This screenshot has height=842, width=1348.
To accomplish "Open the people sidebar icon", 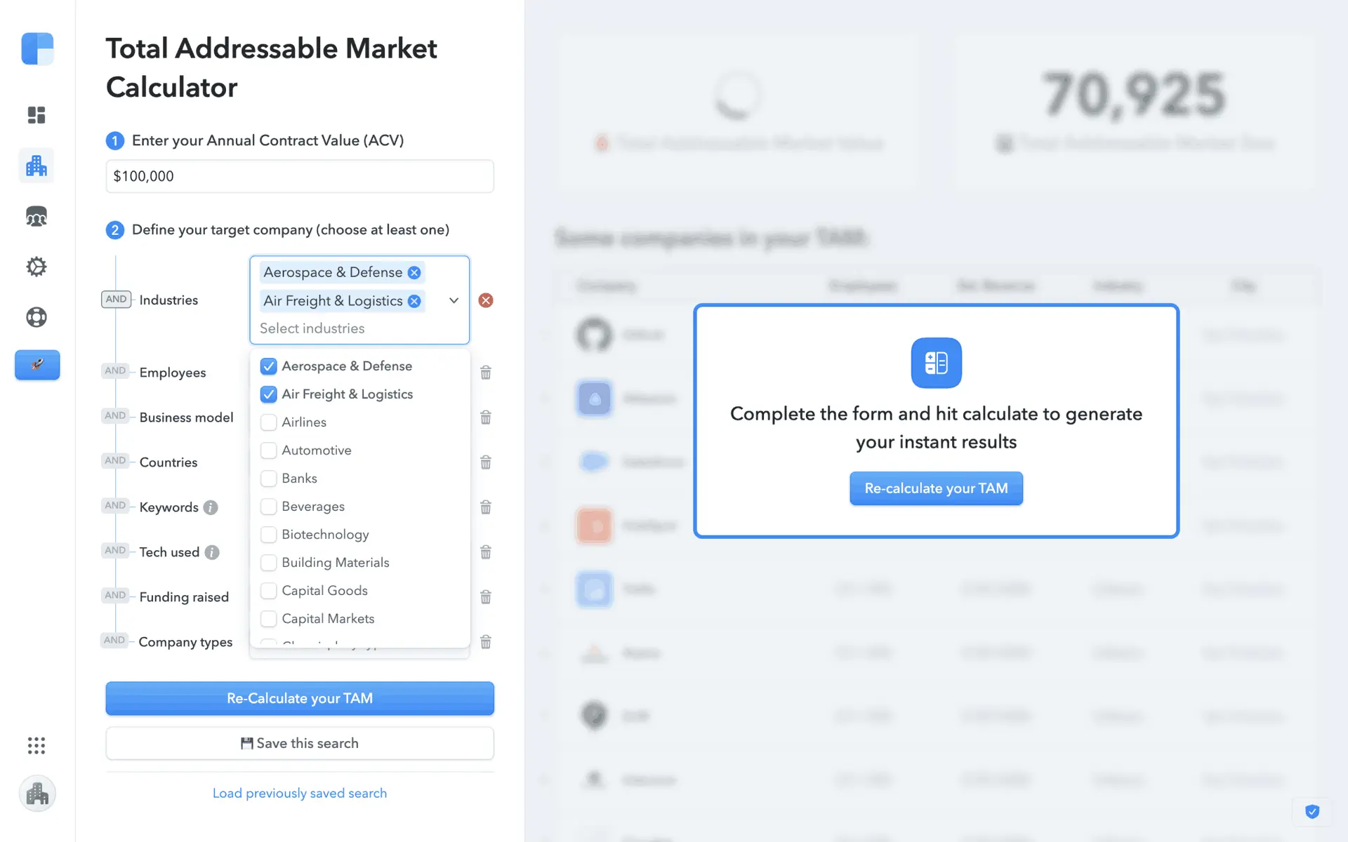I will pyautogui.click(x=37, y=217).
